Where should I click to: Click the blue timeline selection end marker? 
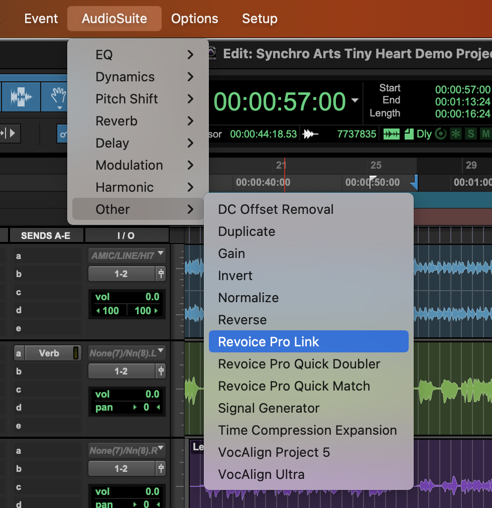point(414,185)
